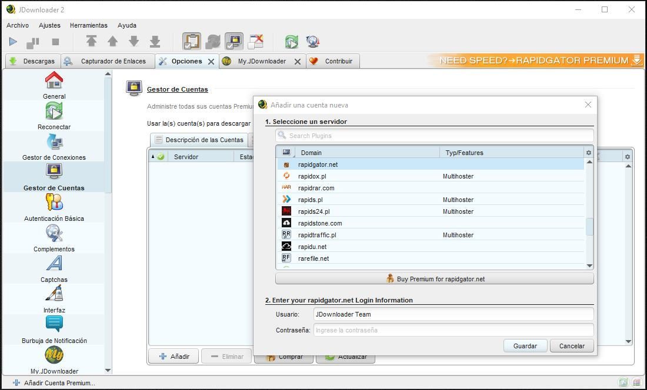
Task: Move selection to bottom arrow icon
Action: (x=155, y=41)
